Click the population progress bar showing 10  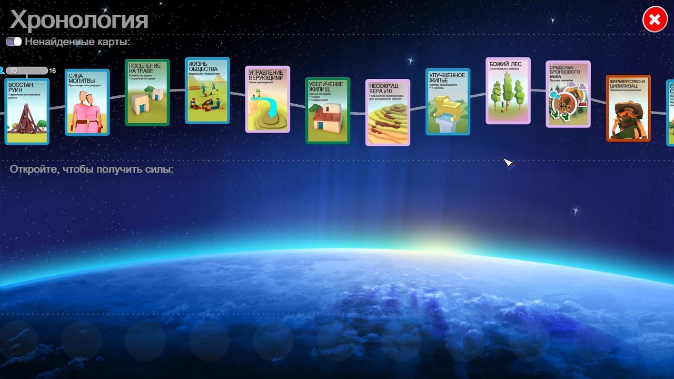pos(26,71)
